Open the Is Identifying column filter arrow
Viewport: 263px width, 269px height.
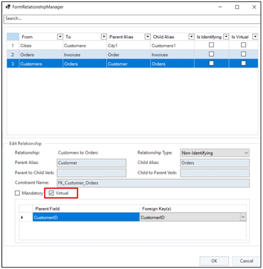tap(226, 37)
